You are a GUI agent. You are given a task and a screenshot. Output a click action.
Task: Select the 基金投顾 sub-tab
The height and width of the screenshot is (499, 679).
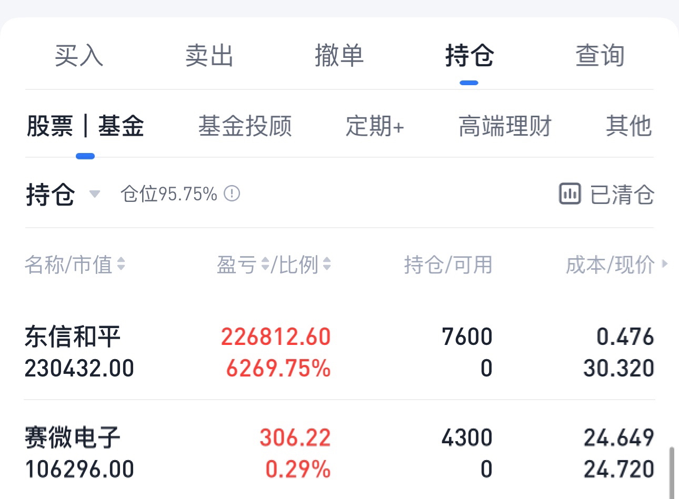point(245,126)
